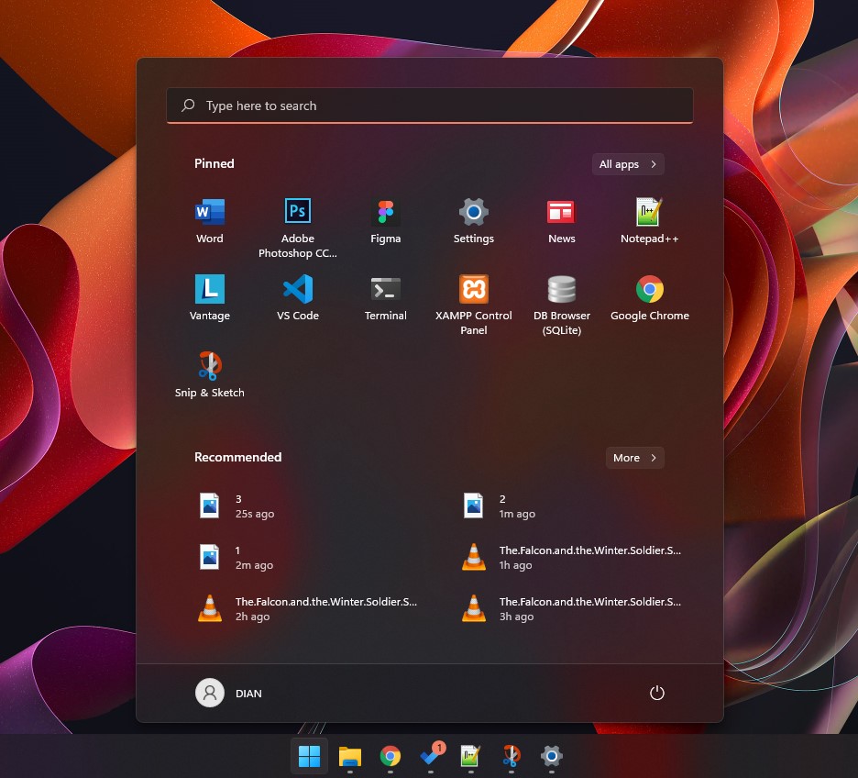
Task: Expand the All apps list
Action: (627, 164)
